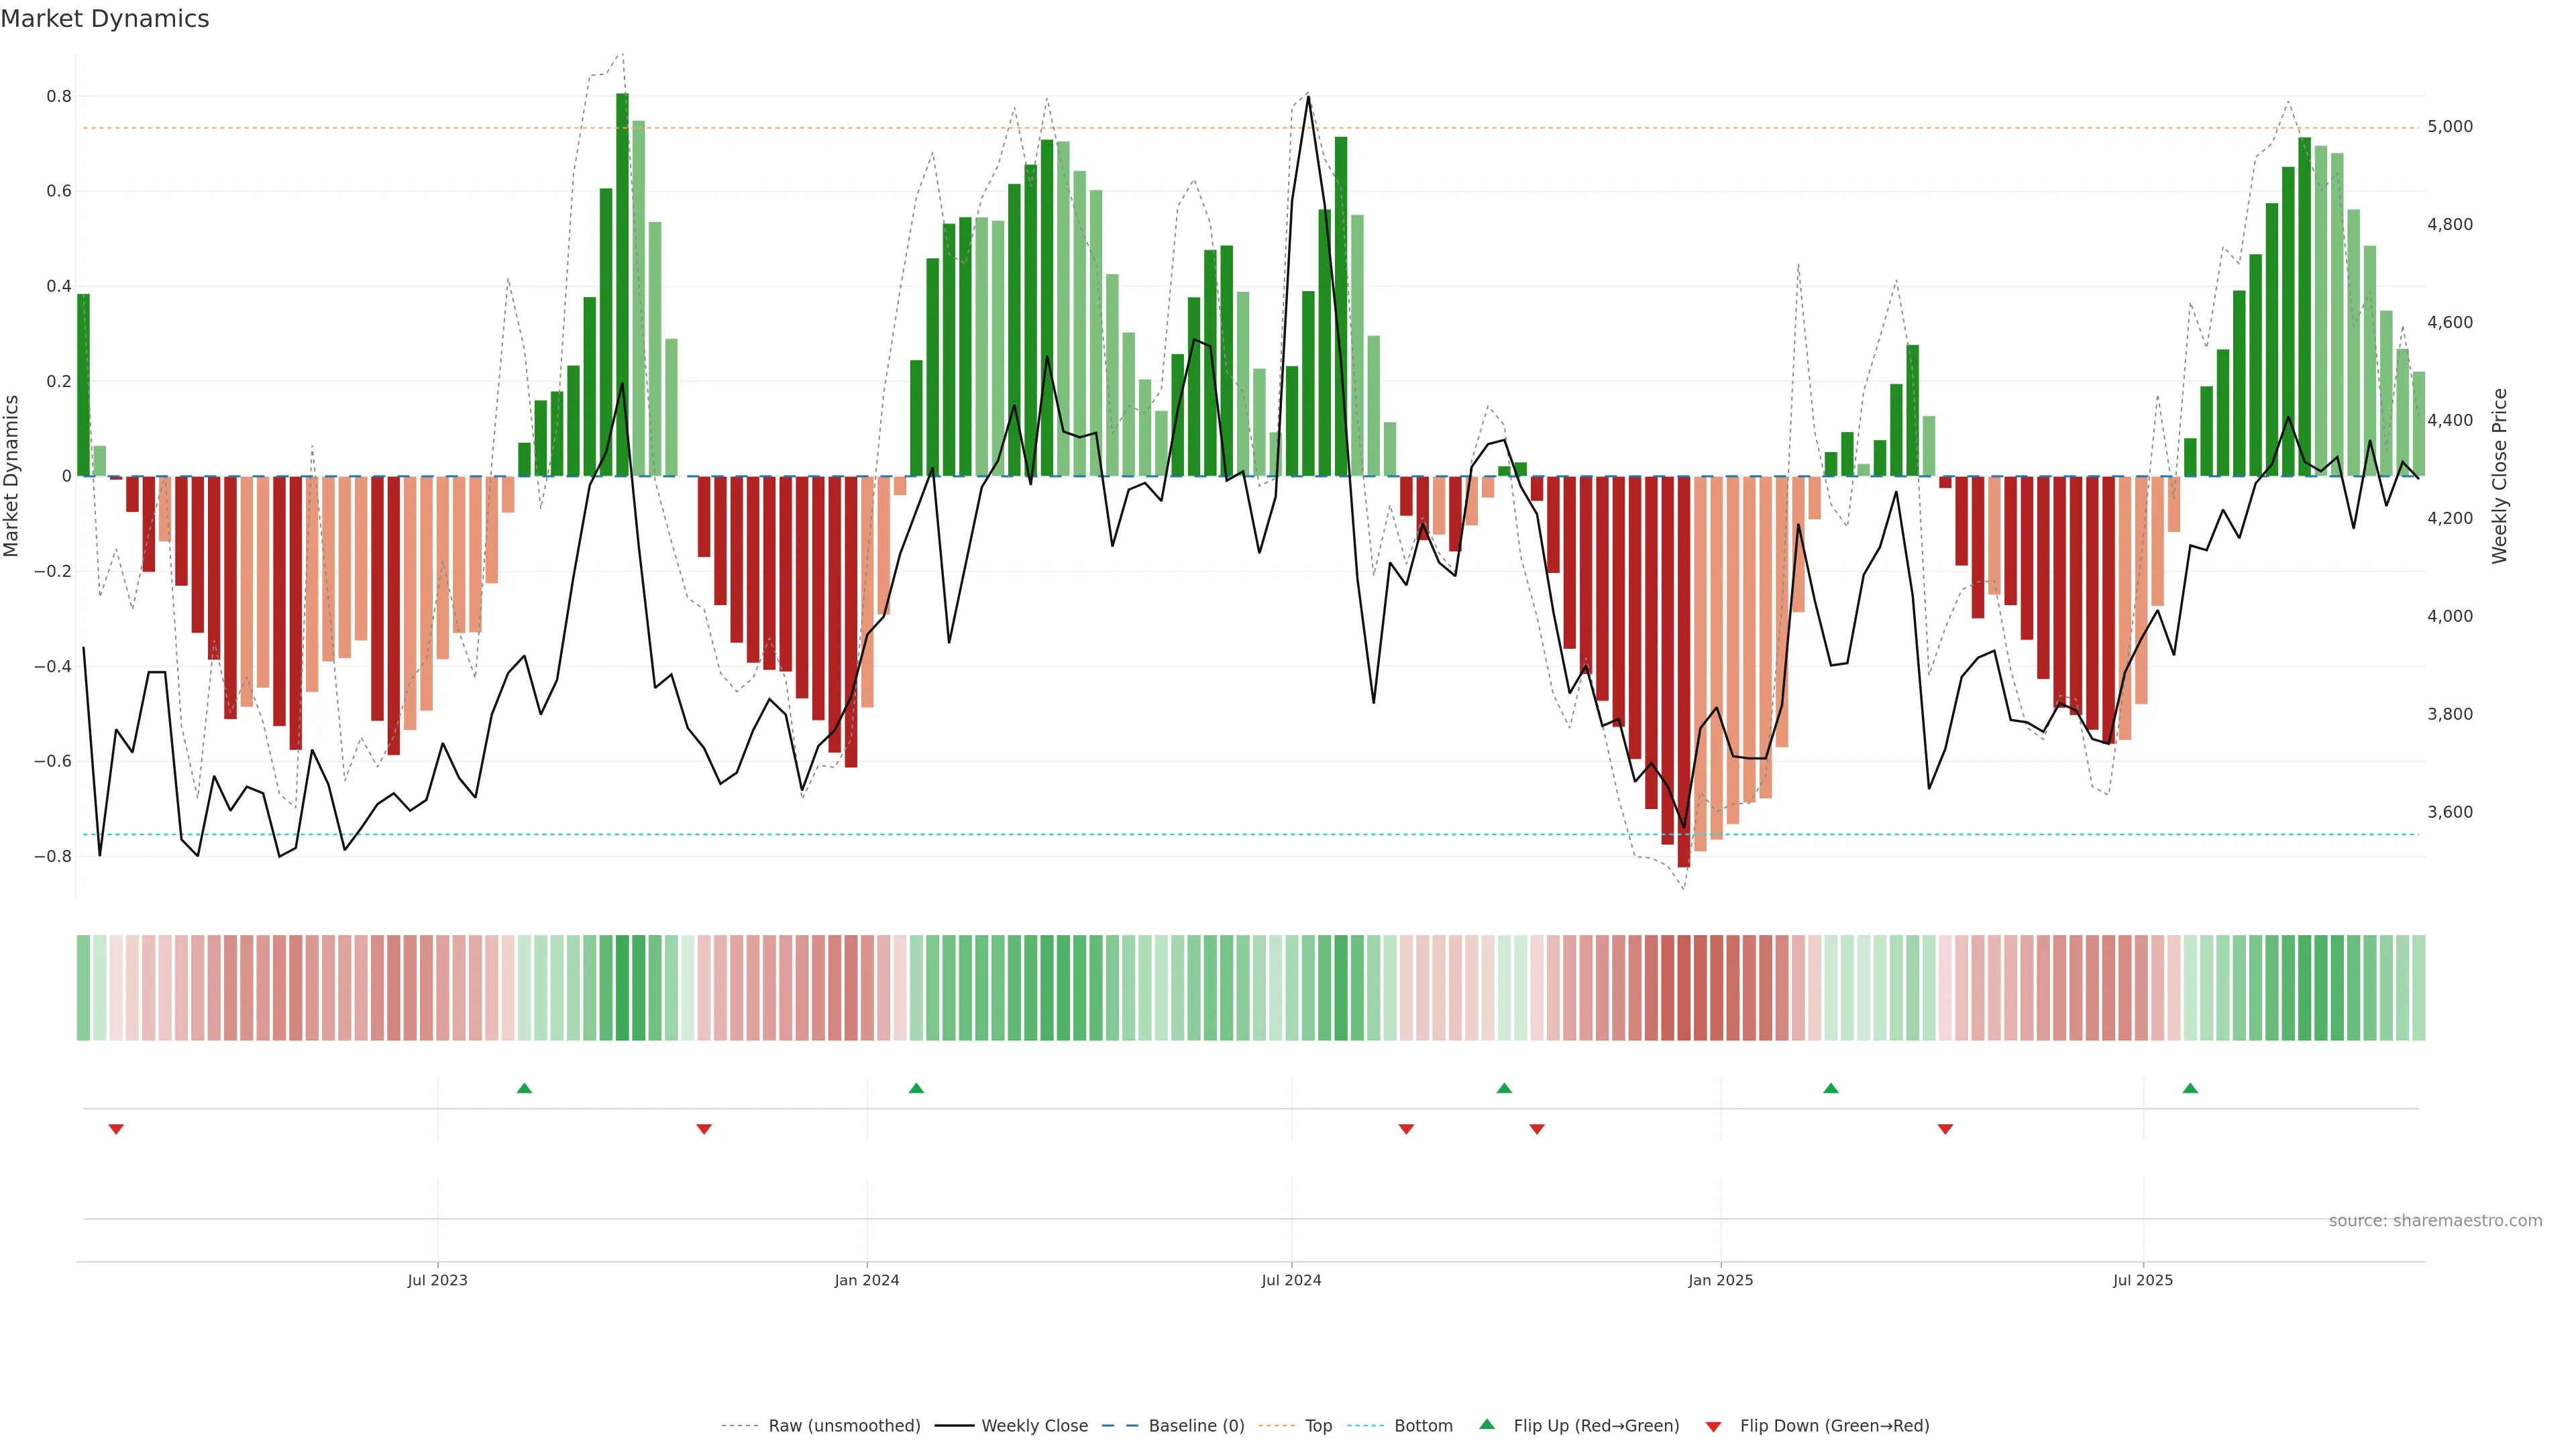Click the sharemaestro.com source text
Image resolution: width=2576 pixels, height=1449 pixels.
tap(2435, 1220)
